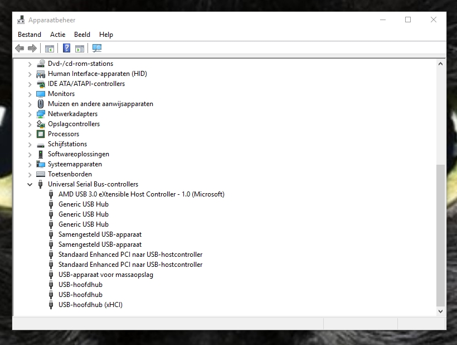The height and width of the screenshot is (345, 457).
Task: Click the vertical scrollbar thumb
Action: pyautogui.click(x=440, y=236)
